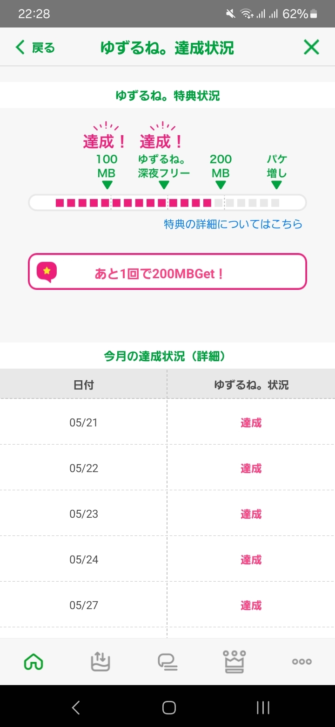Image resolution: width=335 pixels, height=727 pixels.
Task: Open the data charge tray icon
Action: (100, 661)
